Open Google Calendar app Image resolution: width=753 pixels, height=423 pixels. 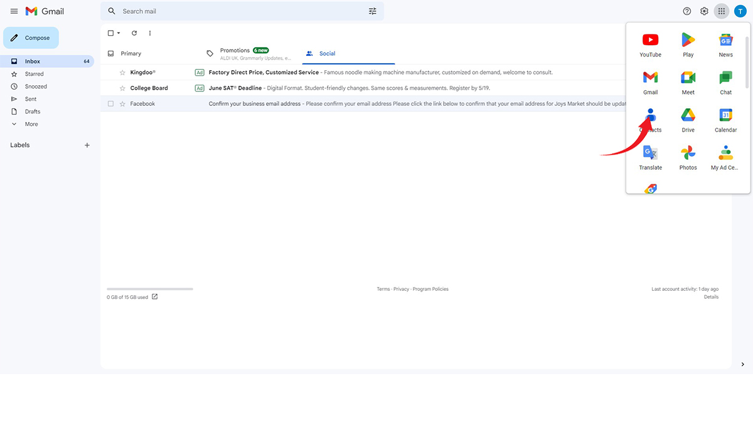tap(726, 121)
